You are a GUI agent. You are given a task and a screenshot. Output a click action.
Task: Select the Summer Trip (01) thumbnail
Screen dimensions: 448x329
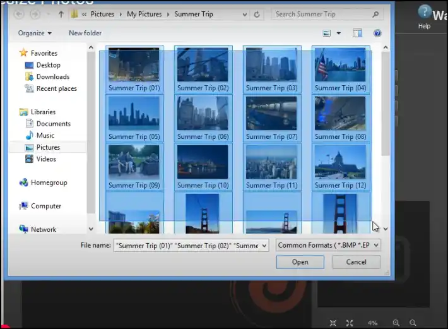(x=134, y=69)
